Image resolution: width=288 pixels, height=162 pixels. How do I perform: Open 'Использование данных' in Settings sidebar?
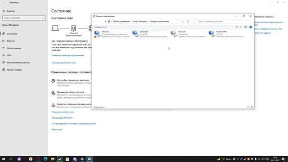tap(24, 63)
